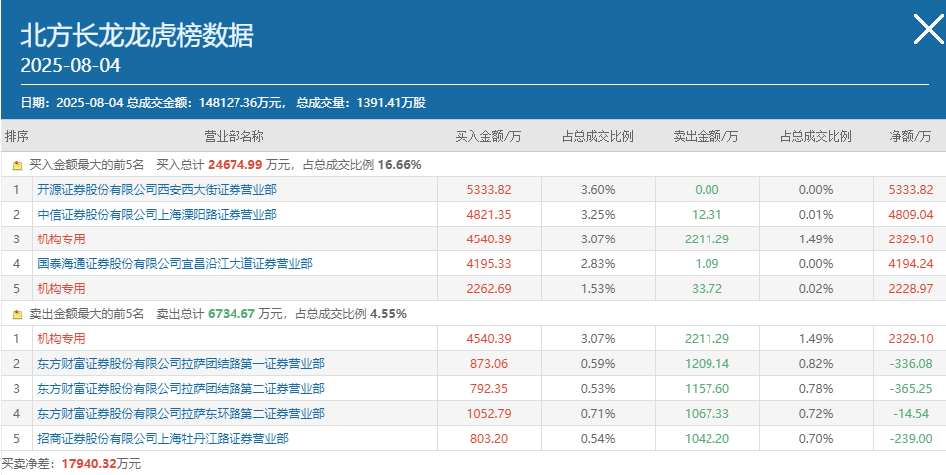
Task: Select net amount 4809.04
Action: pos(910,215)
